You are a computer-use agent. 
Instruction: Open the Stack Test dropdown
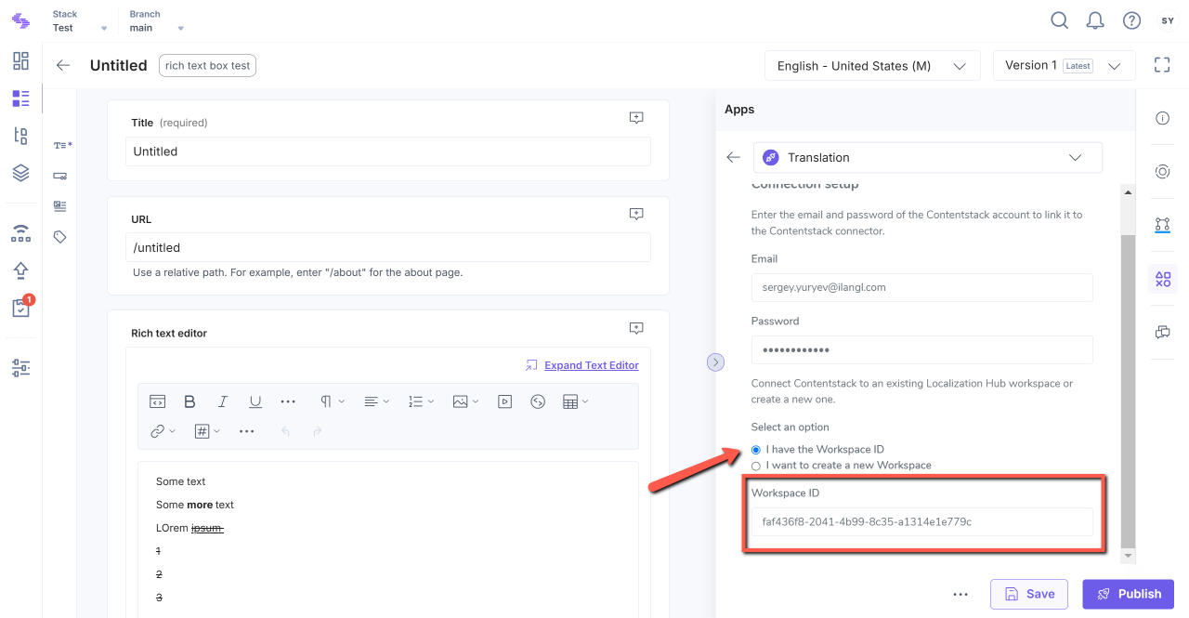80,21
